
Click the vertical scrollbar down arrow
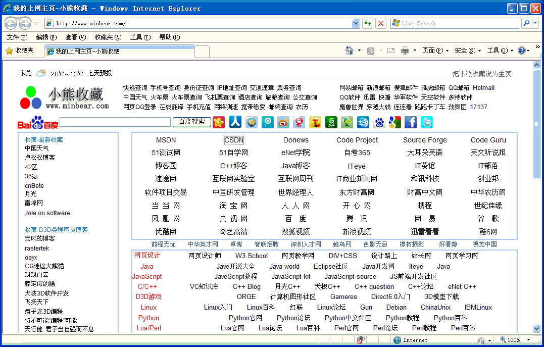tap(536, 328)
